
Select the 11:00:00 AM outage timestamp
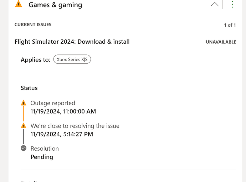pyautogui.click(x=63, y=112)
